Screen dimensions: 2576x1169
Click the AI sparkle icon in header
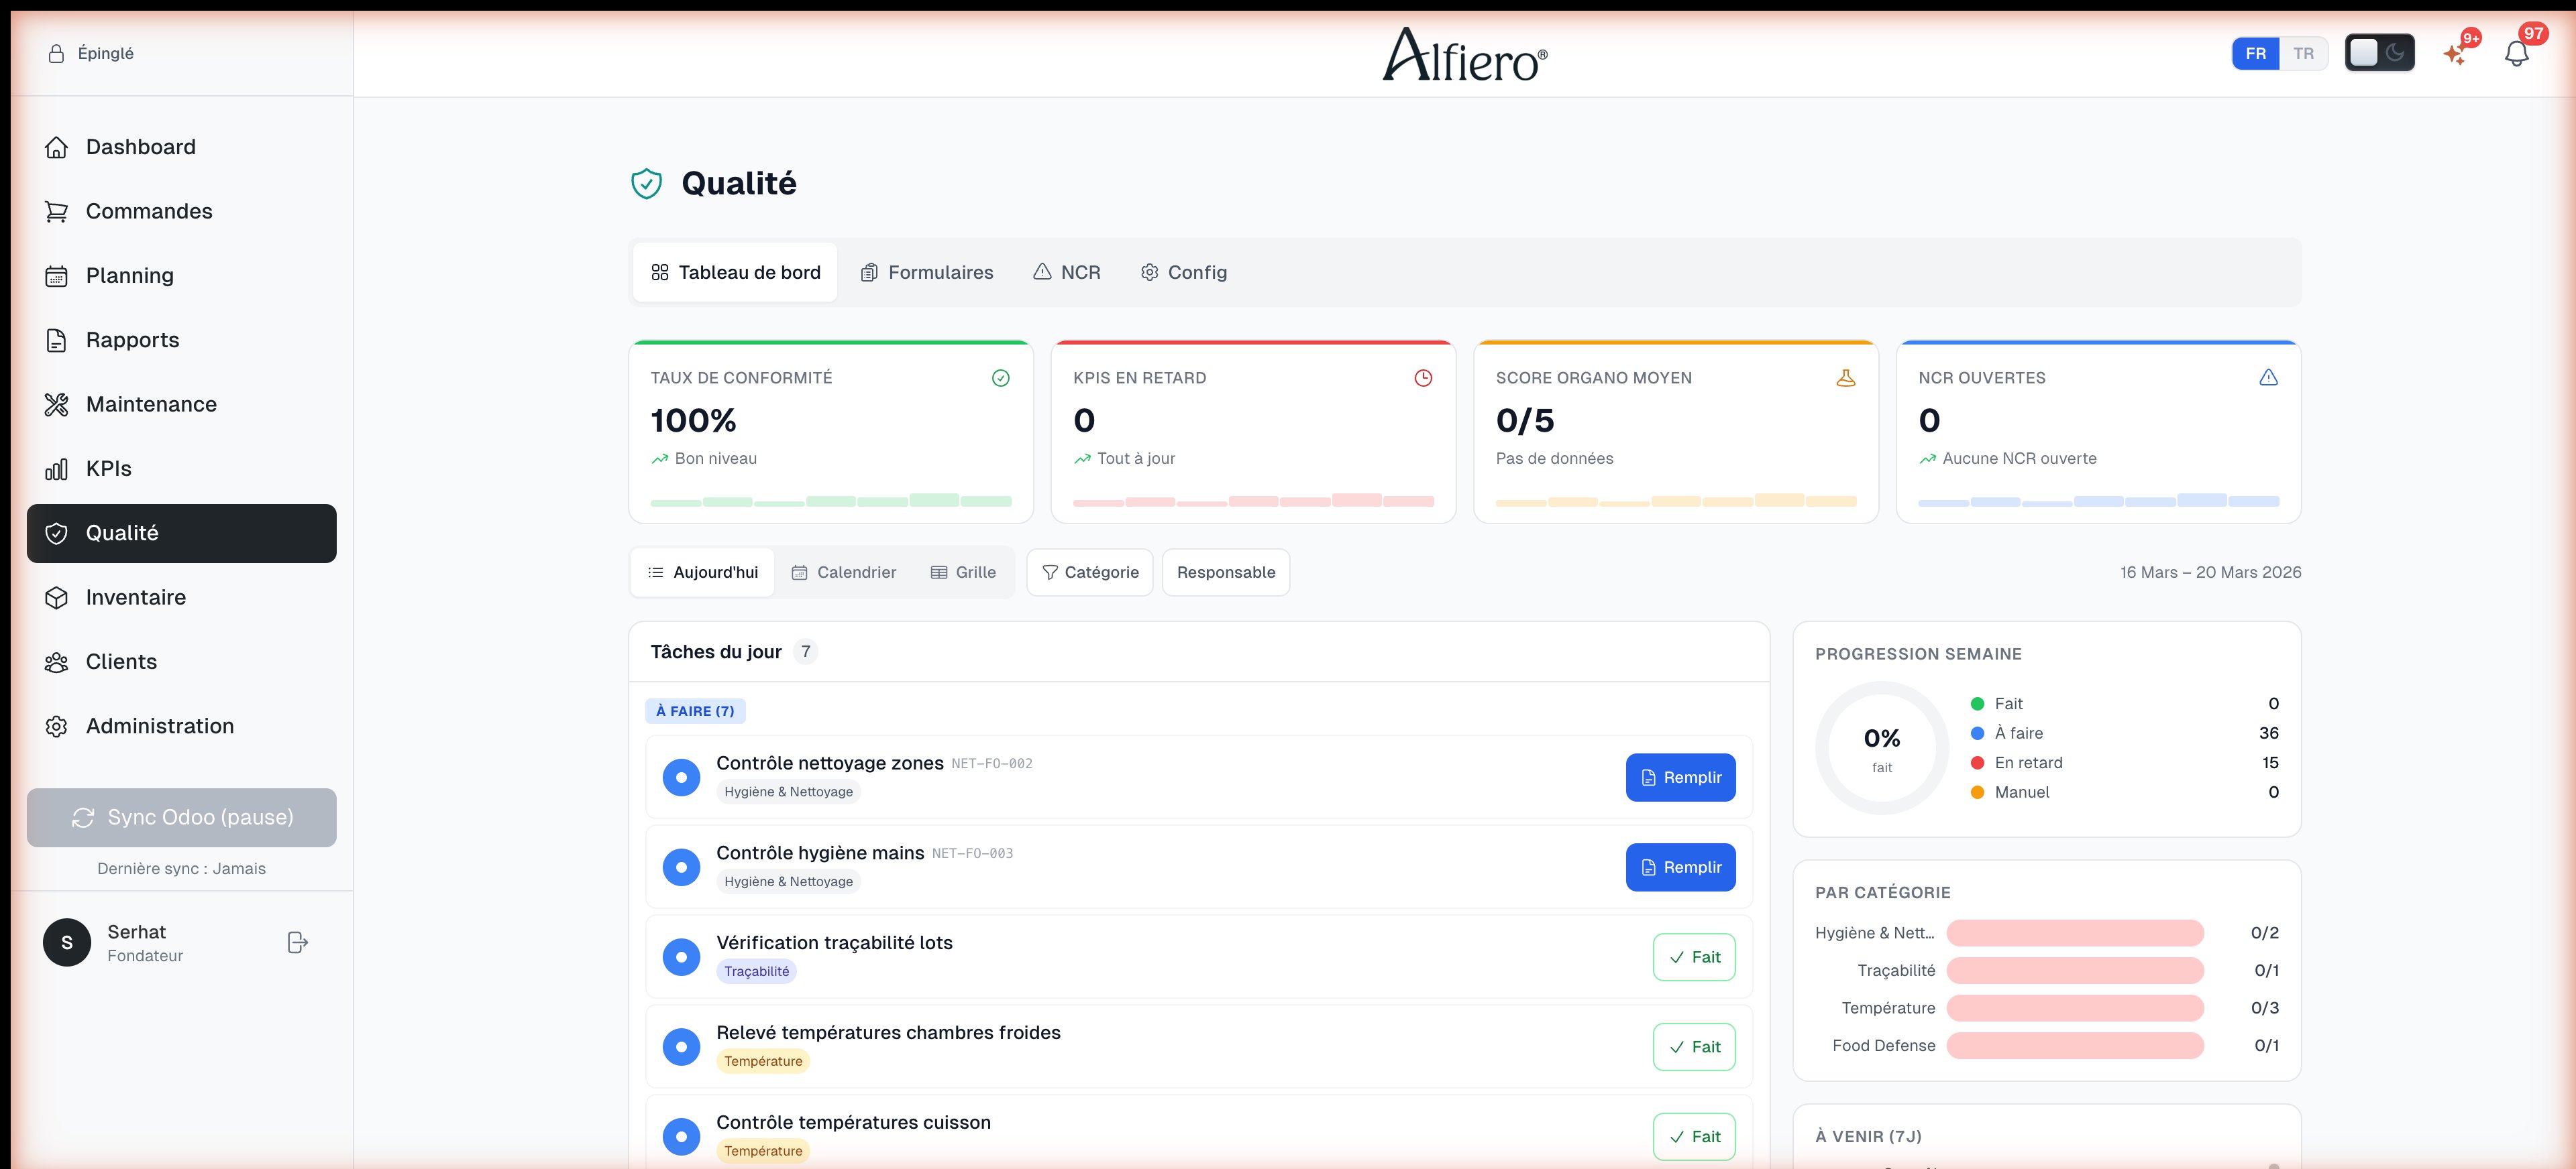pos(2455,54)
